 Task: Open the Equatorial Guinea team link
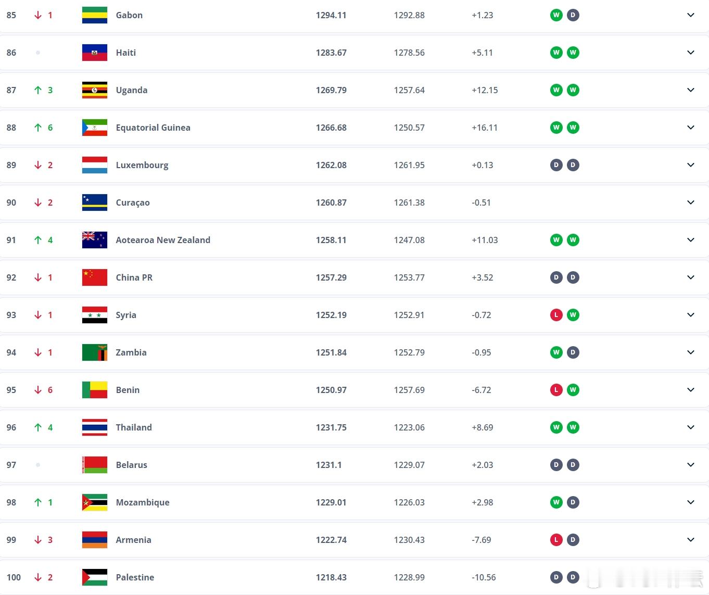(153, 128)
